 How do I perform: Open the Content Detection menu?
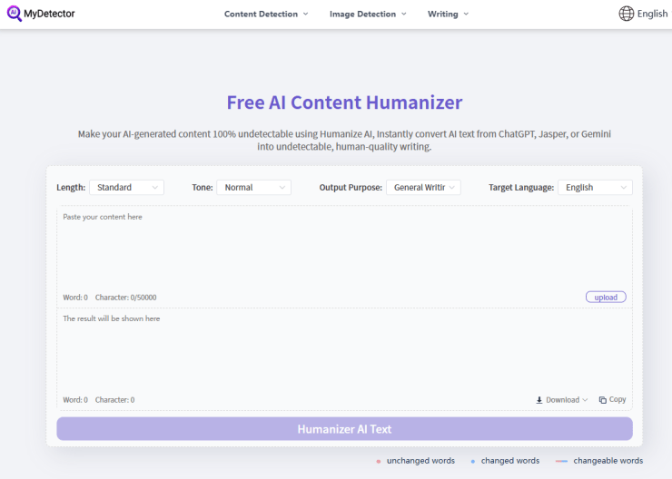[x=266, y=15]
